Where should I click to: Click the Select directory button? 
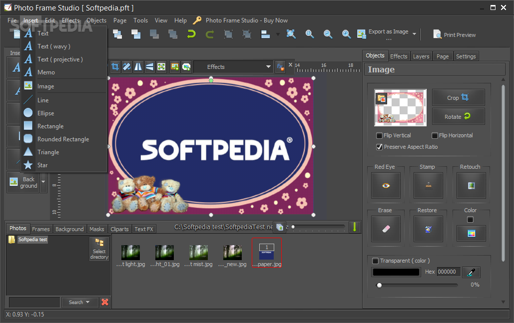(x=99, y=249)
